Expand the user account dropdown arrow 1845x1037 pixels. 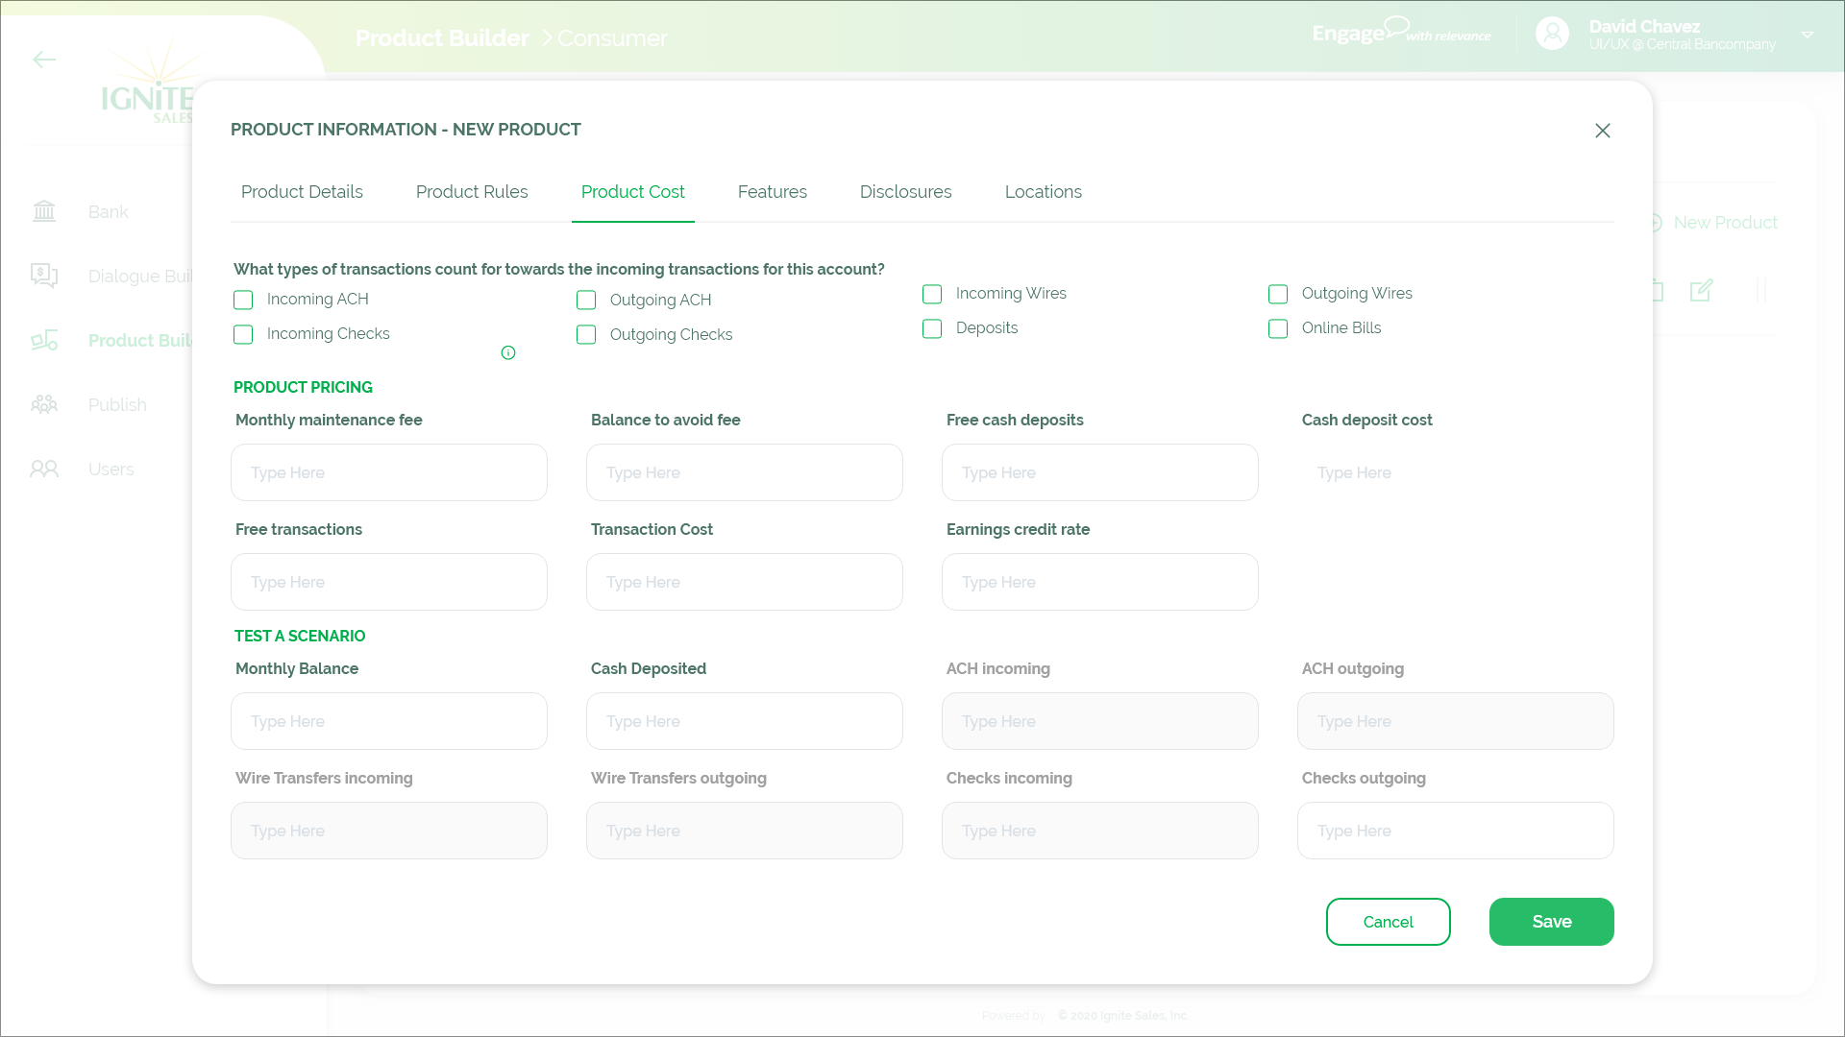1807,35
